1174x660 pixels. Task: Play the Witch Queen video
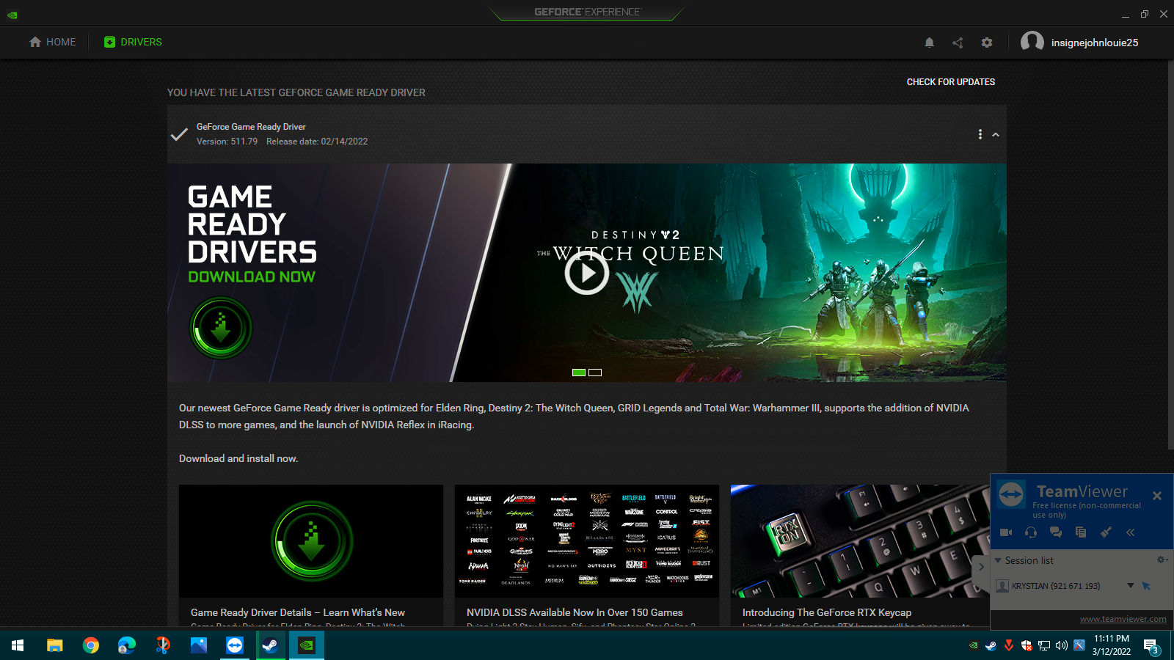coord(586,273)
